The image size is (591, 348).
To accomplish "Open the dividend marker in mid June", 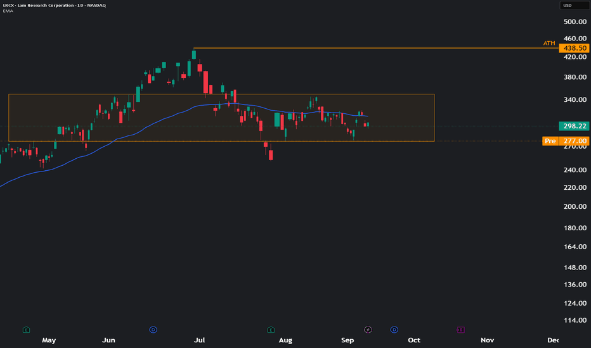I will (153, 330).
